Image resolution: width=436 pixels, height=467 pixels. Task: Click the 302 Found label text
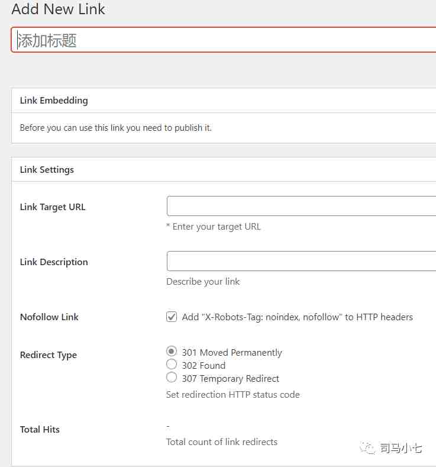coord(204,365)
